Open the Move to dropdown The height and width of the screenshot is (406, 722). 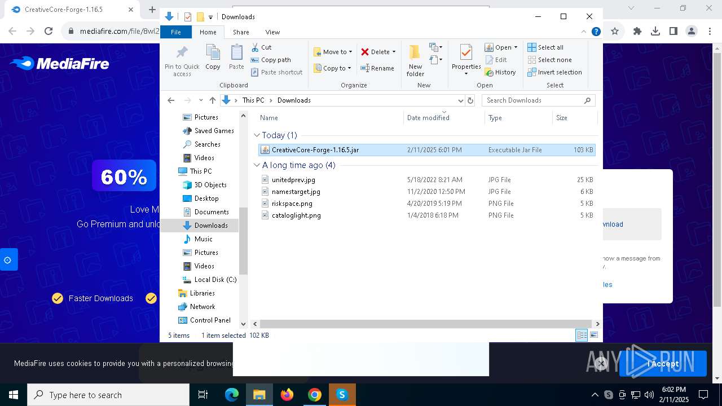[333, 52]
